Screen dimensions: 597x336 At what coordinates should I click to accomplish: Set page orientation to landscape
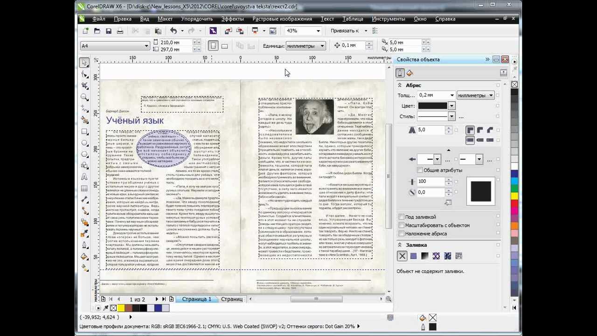coord(224,46)
